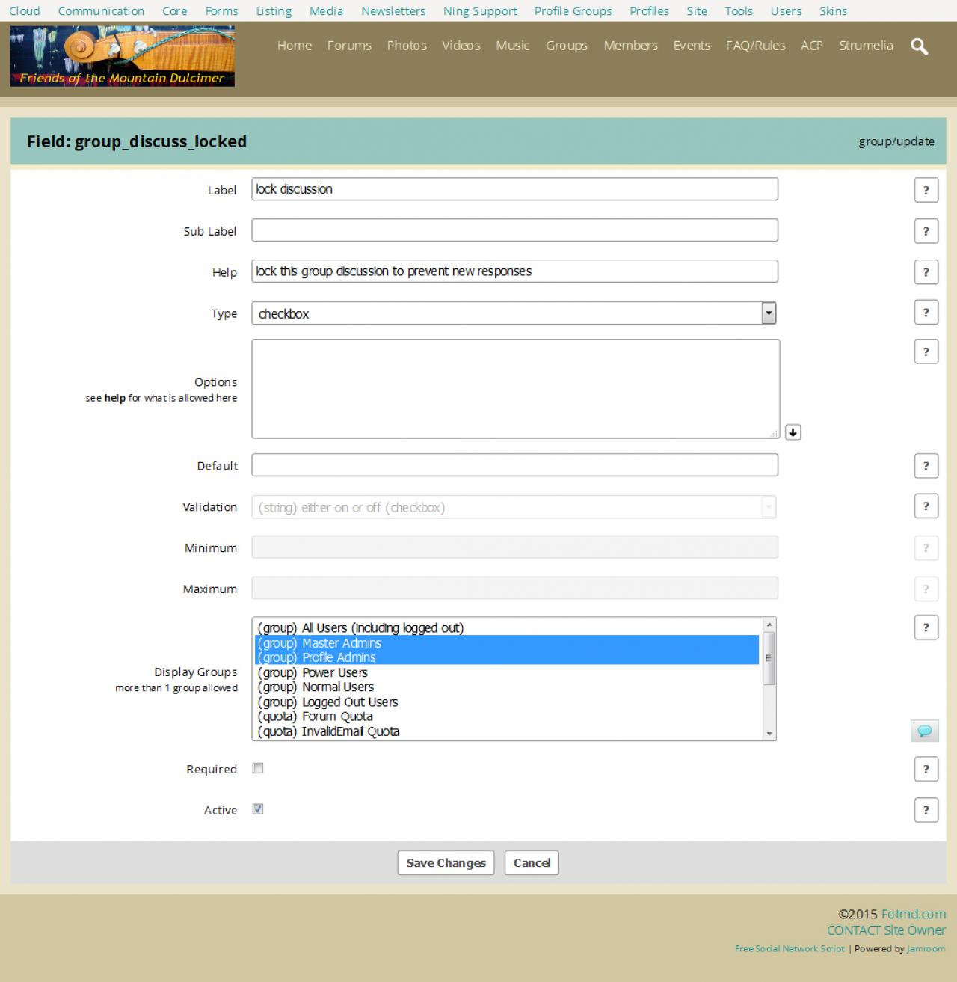The height and width of the screenshot is (982, 957).
Task: Show help for Display Groups list
Action: tap(926, 627)
